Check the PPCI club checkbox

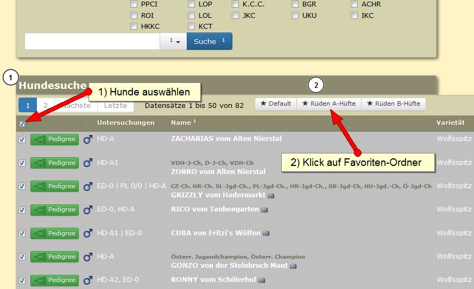coord(134,4)
